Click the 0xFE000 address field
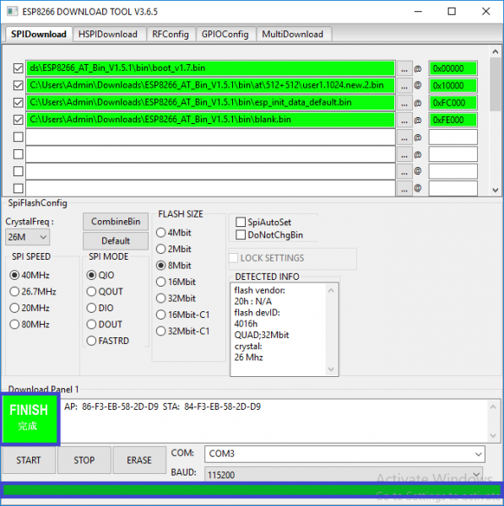This screenshot has height=506, width=504. click(453, 120)
